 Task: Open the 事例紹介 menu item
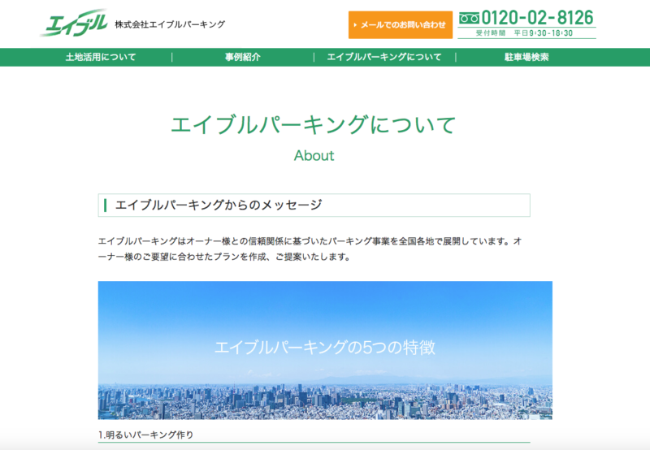tap(242, 57)
